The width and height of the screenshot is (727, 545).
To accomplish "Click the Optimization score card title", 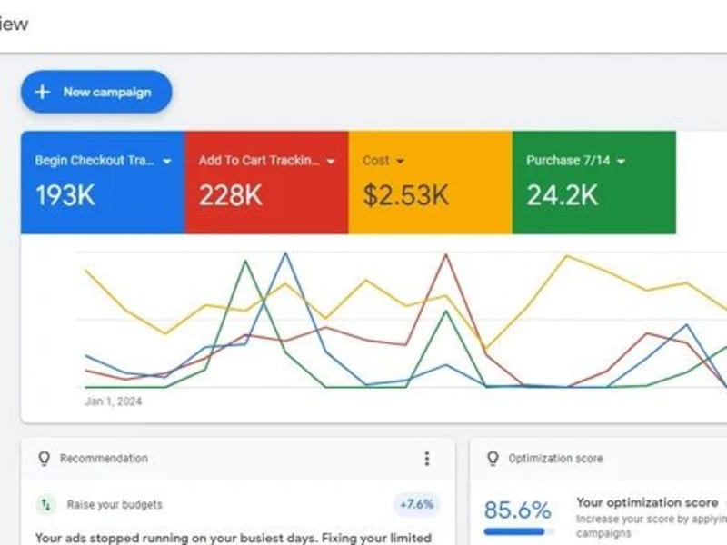I will (x=555, y=459).
